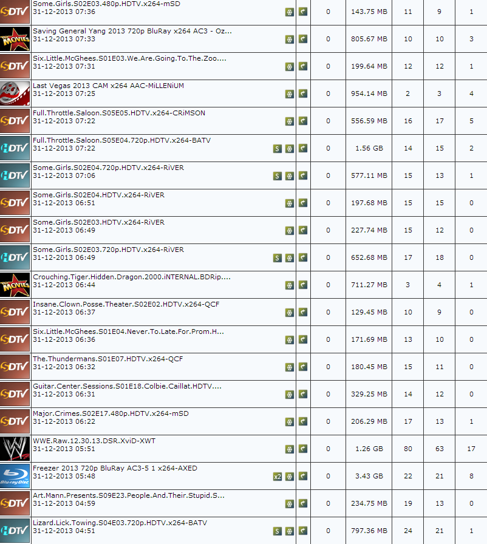Open The.Thundermans.S01E07.HDTV.x264-QCF link
The image size is (487, 544).
tap(108, 359)
